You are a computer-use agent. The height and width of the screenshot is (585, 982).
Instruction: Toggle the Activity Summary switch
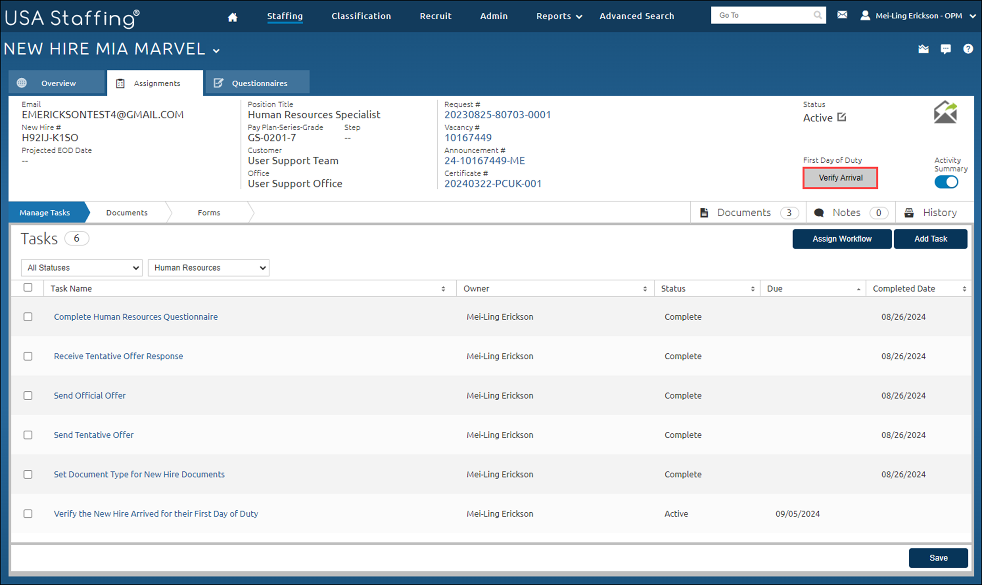click(x=946, y=182)
